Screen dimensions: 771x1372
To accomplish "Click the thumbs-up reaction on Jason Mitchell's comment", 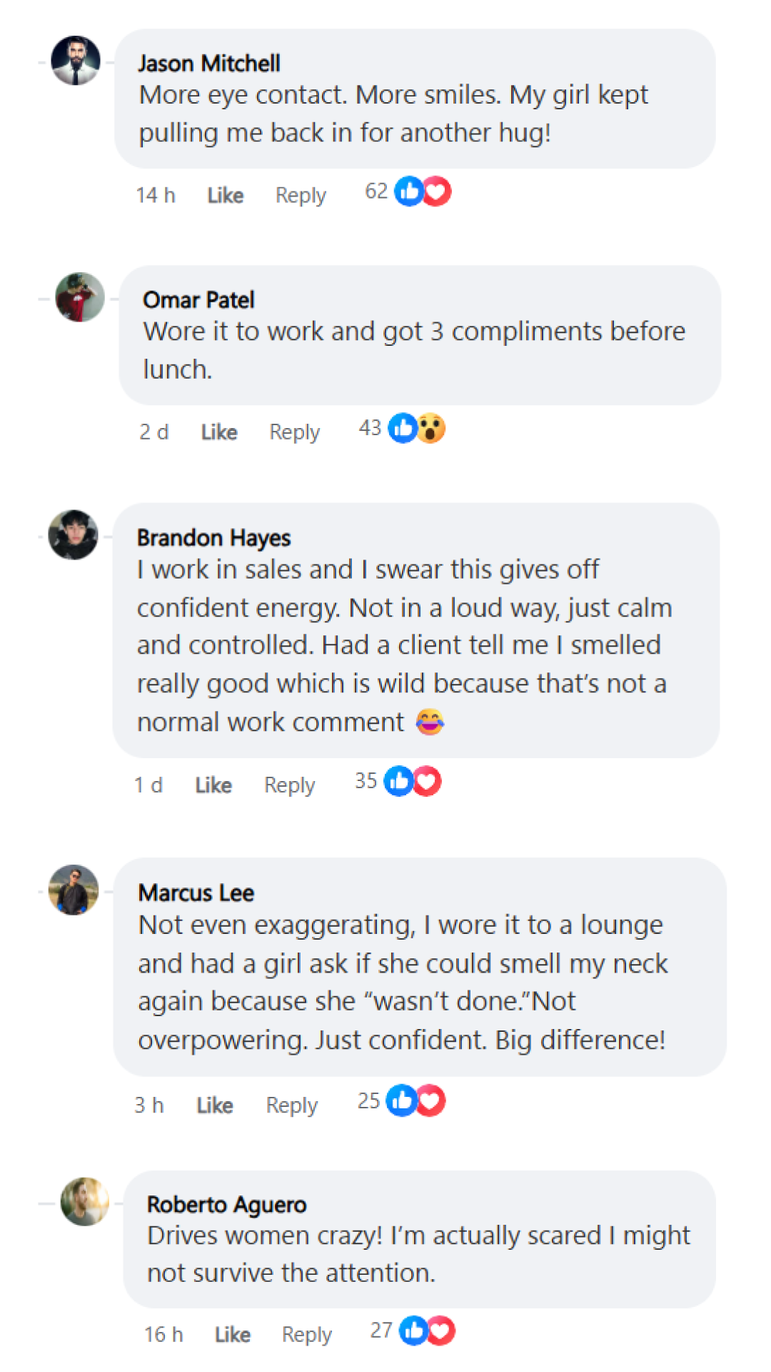I will (x=409, y=192).
